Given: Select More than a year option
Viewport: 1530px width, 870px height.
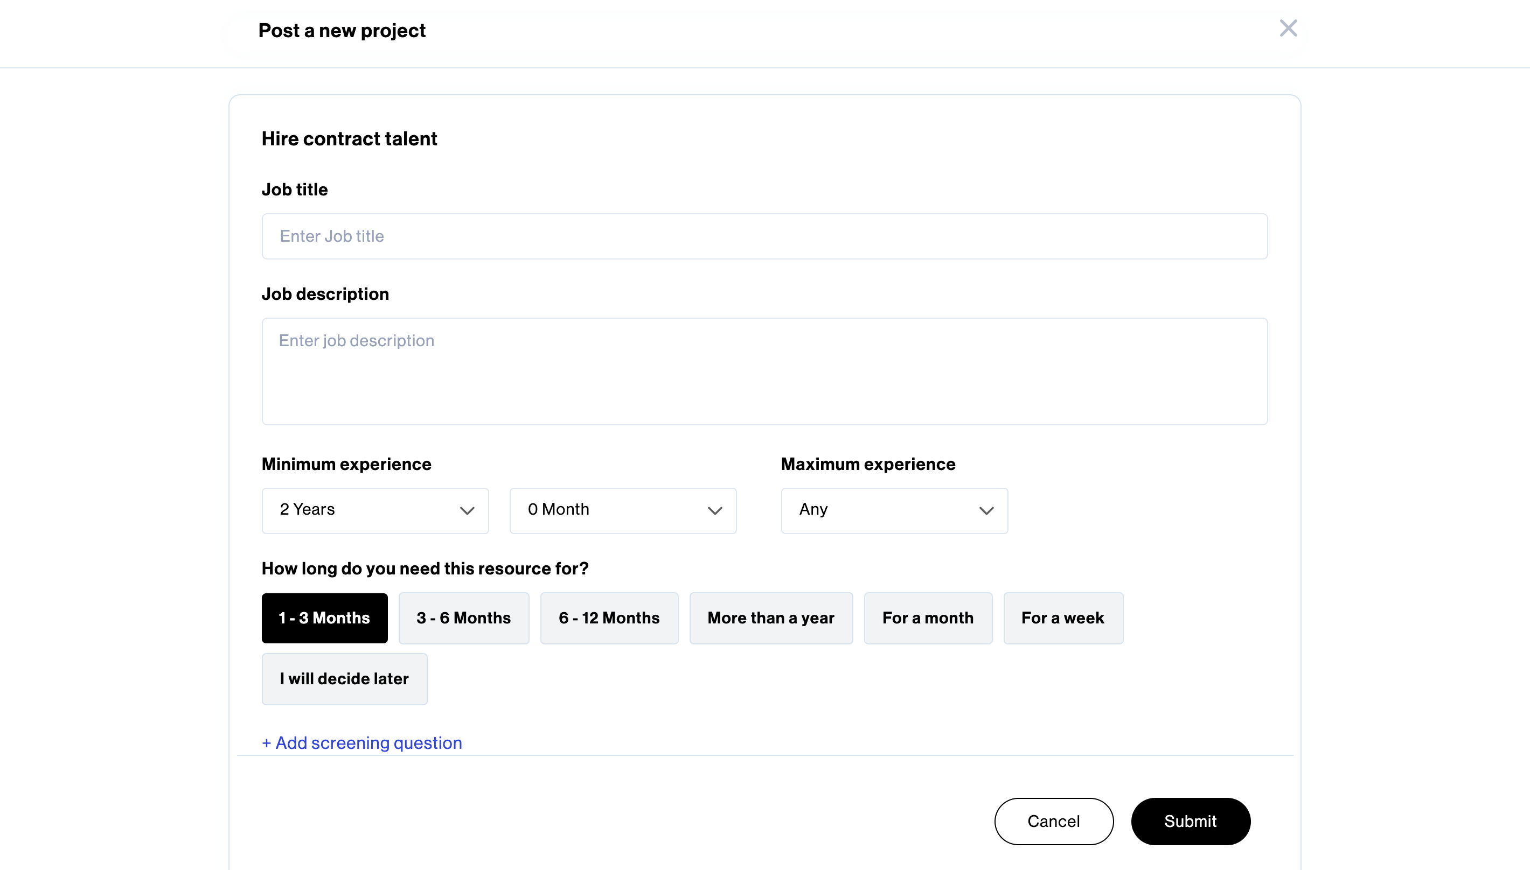Looking at the screenshot, I should (x=771, y=618).
